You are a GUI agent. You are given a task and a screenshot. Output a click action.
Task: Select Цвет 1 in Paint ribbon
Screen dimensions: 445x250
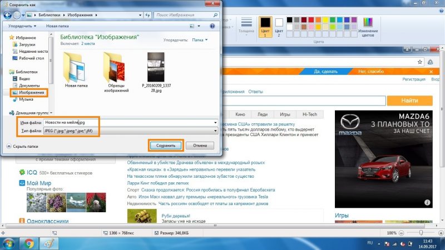coord(265,26)
